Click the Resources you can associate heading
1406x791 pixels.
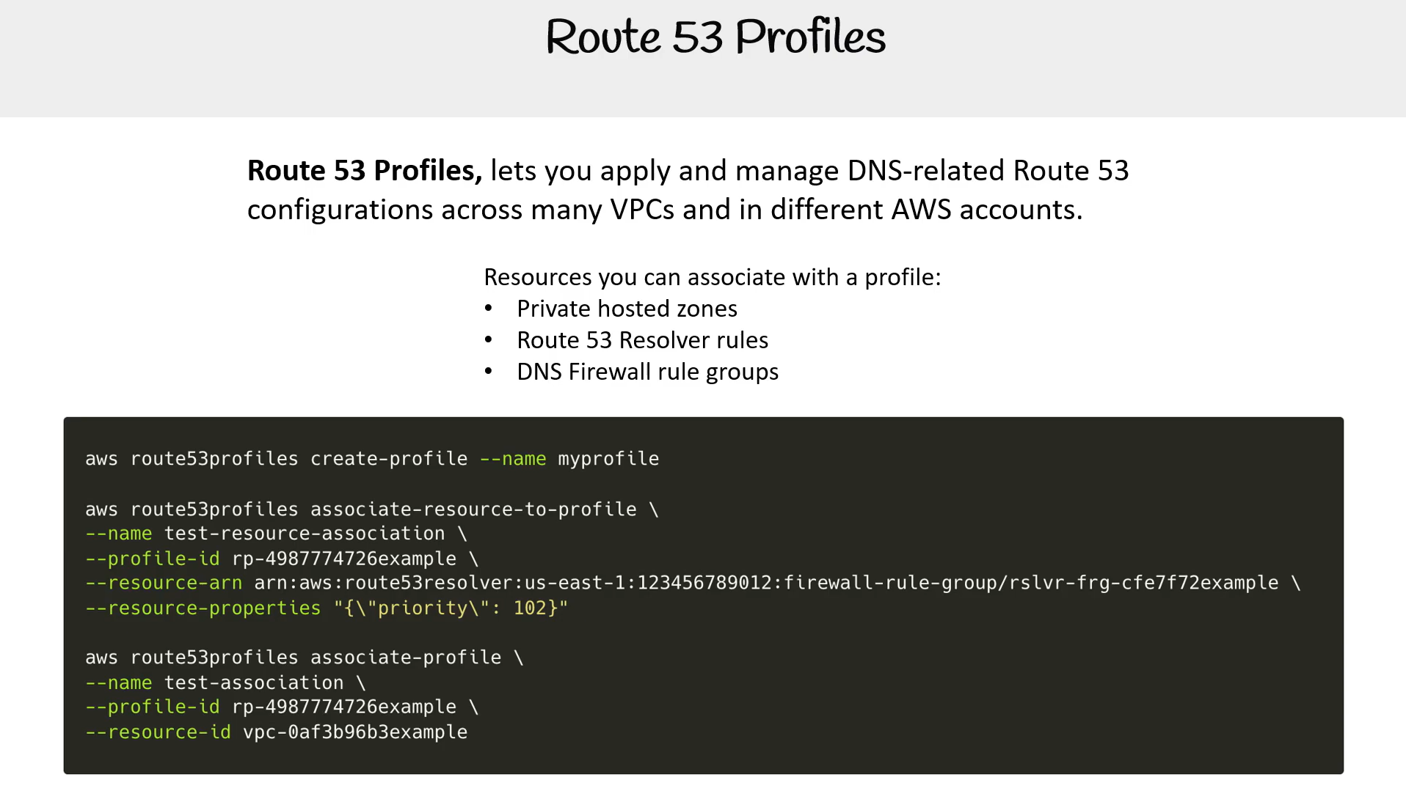[712, 277]
